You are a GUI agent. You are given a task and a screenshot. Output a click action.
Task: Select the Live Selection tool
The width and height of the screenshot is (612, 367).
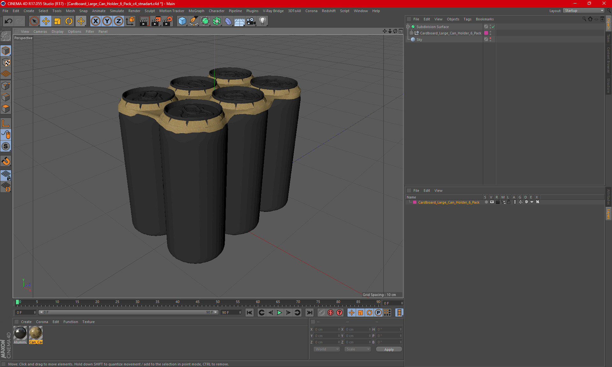(x=34, y=21)
